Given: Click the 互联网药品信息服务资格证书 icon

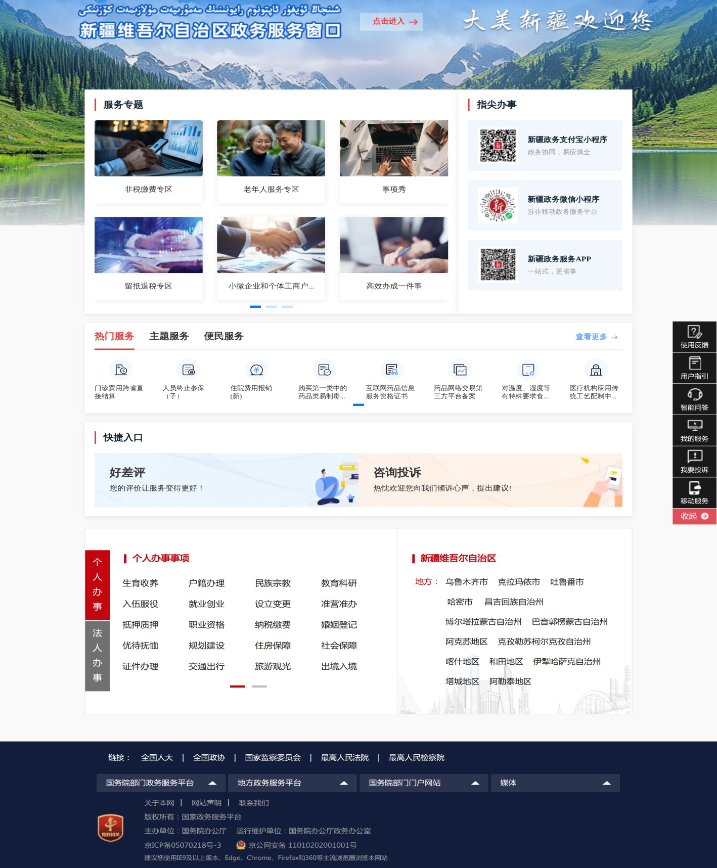Looking at the screenshot, I should click(x=392, y=370).
